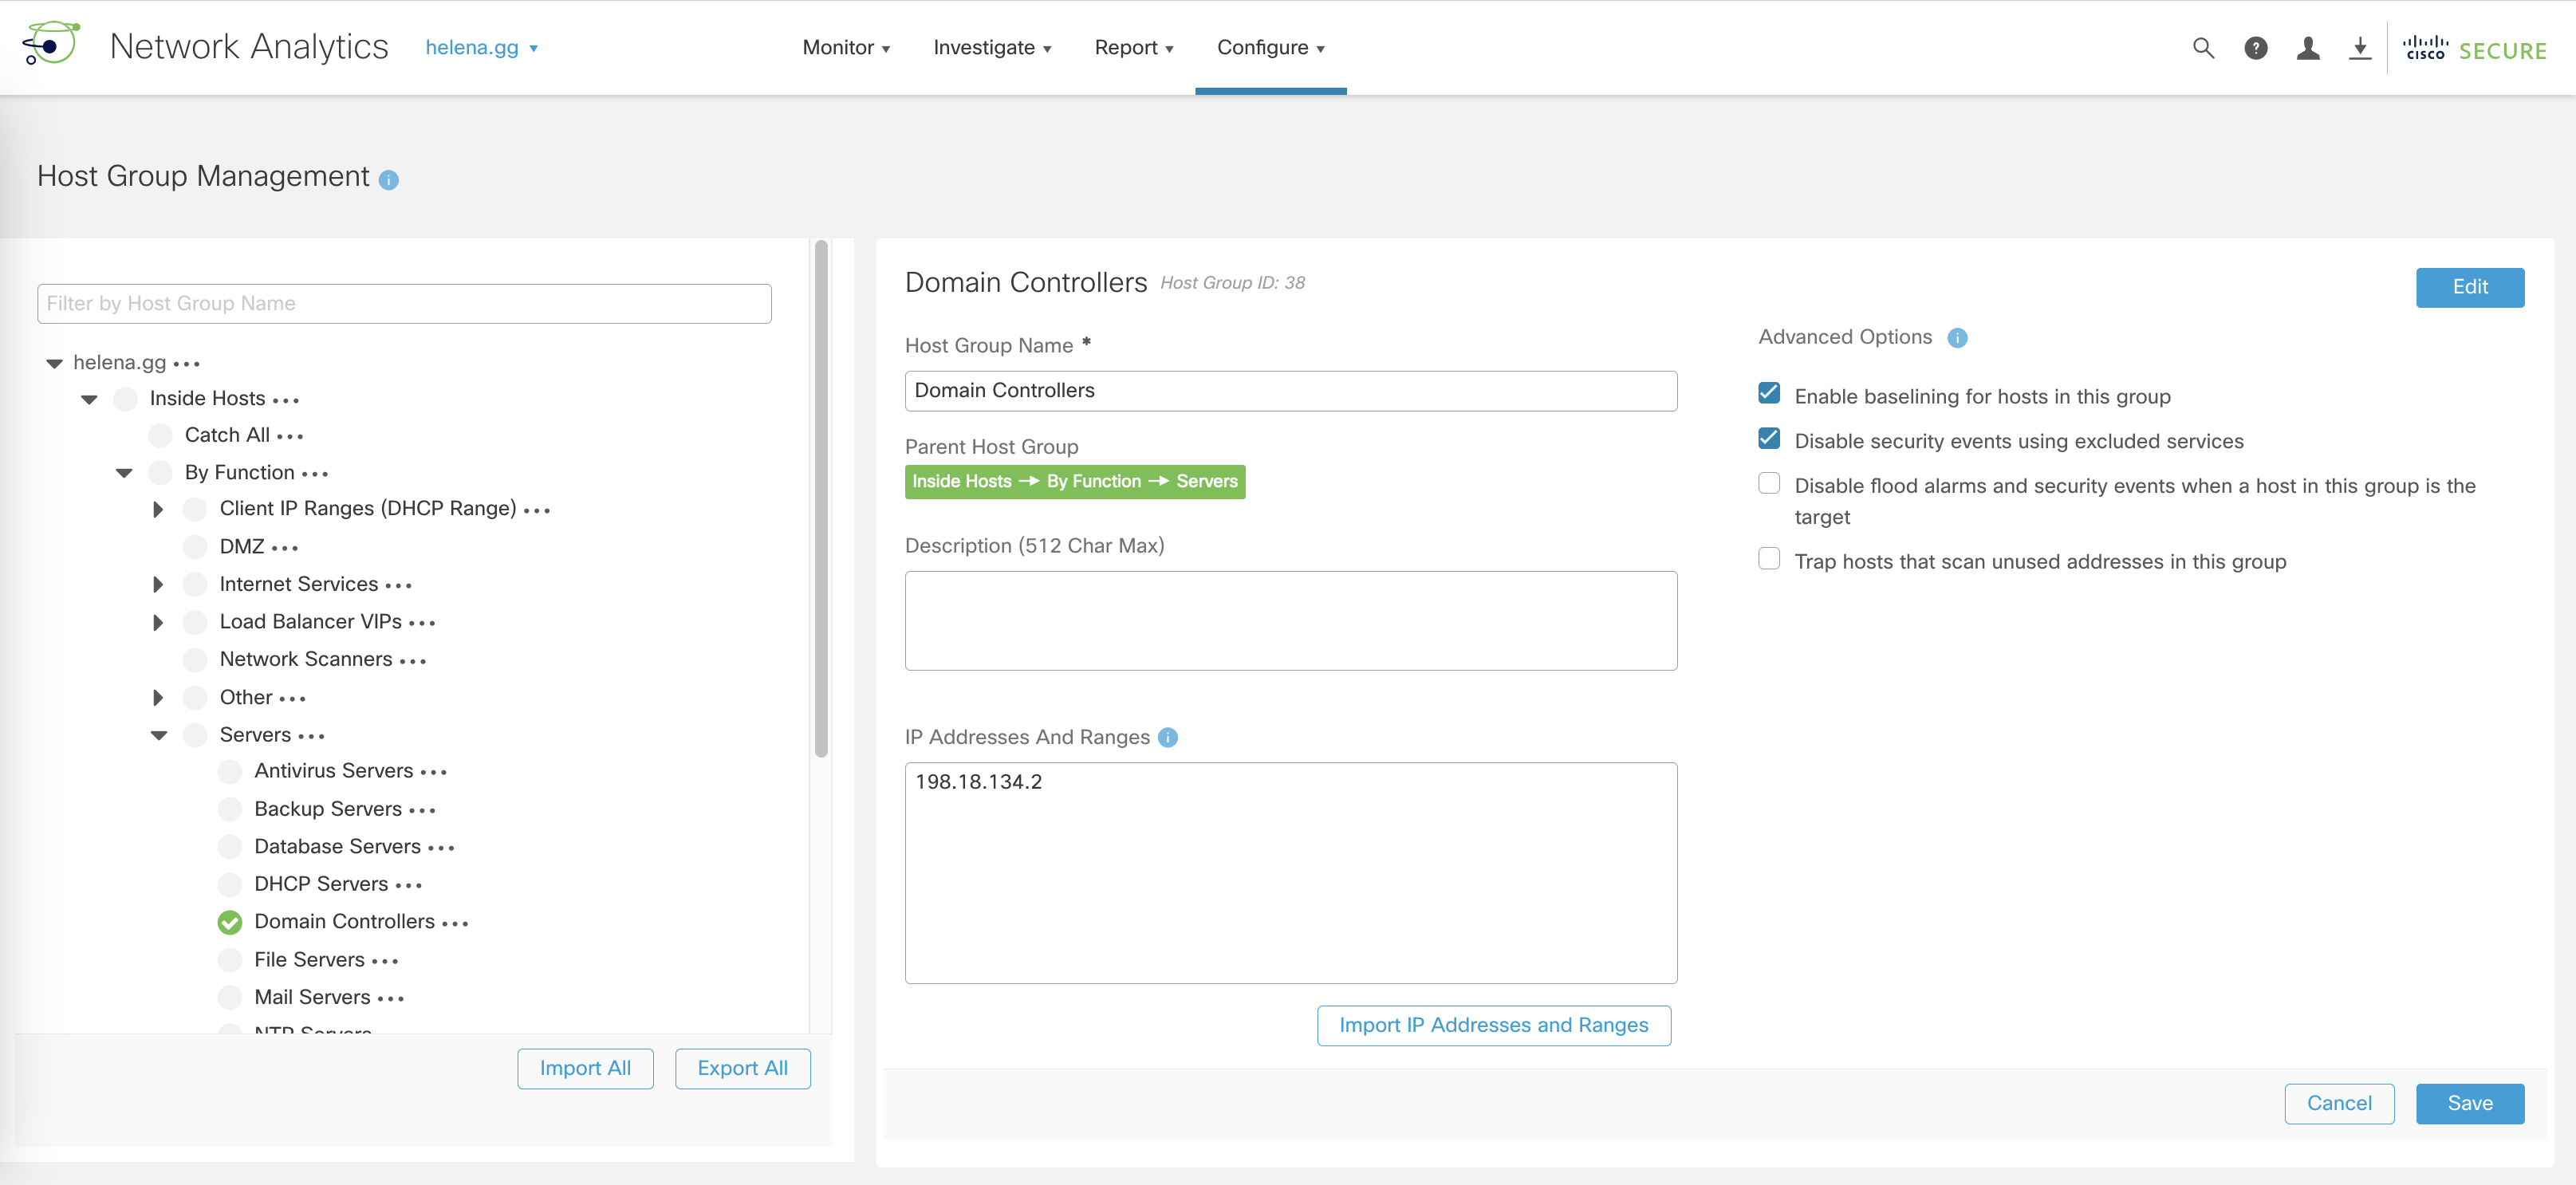Click Advanced Options info icon

pos(1957,338)
